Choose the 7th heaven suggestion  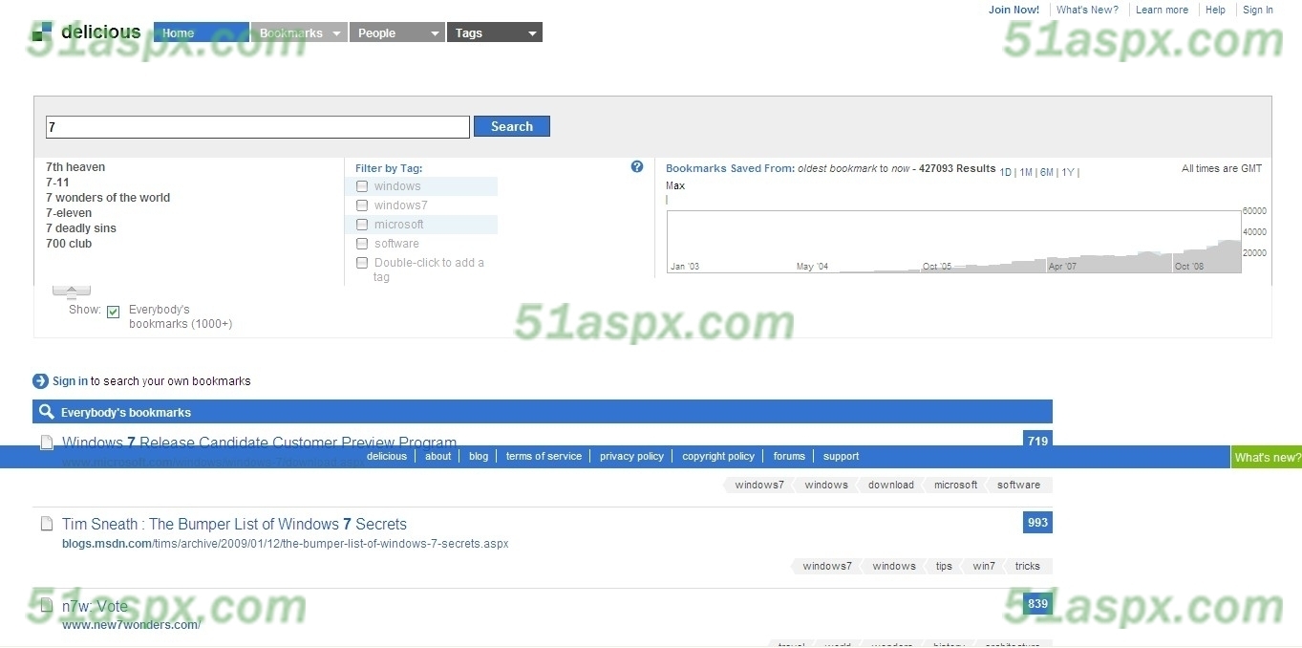pos(75,167)
